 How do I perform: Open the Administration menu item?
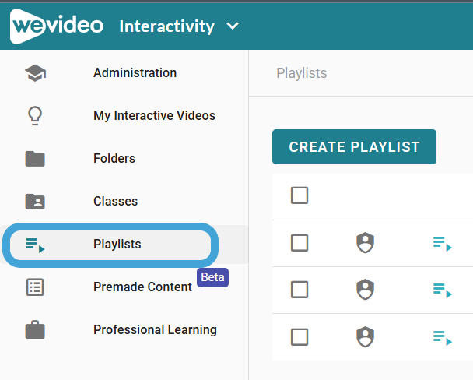[x=135, y=72]
